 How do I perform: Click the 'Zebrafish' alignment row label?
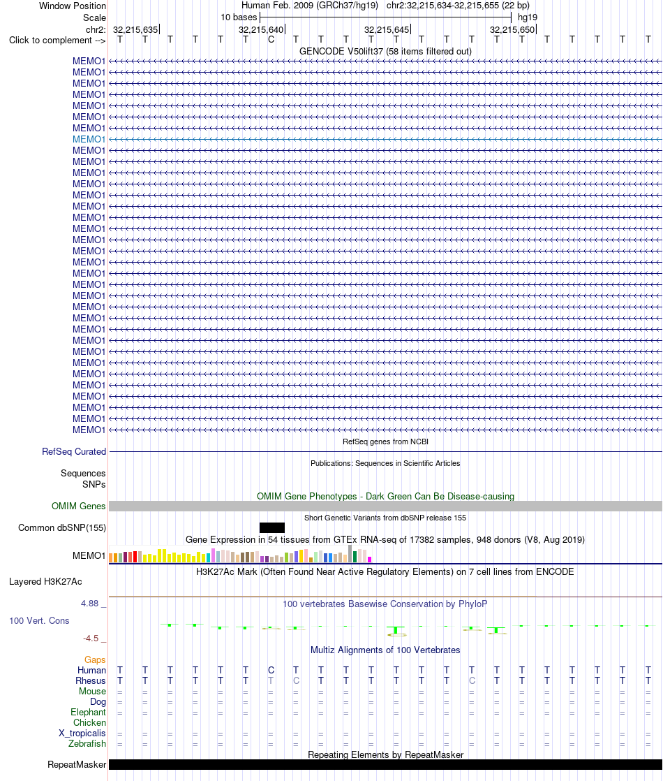pyautogui.click(x=87, y=744)
